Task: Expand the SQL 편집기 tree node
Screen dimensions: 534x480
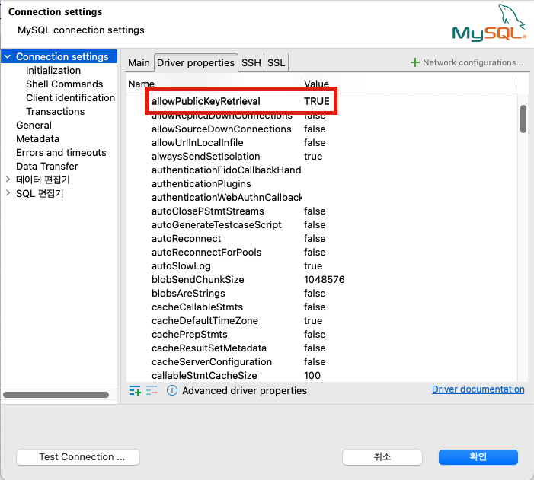Action: (x=8, y=193)
